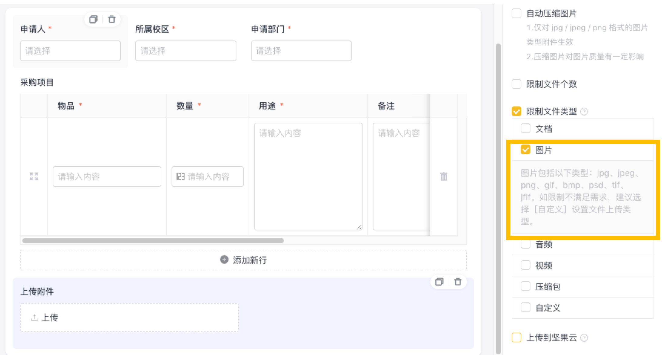This screenshot has height=355, width=662.
Task: Click horizontal scrollbar under the table
Action: pyautogui.click(x=153, y=241)
